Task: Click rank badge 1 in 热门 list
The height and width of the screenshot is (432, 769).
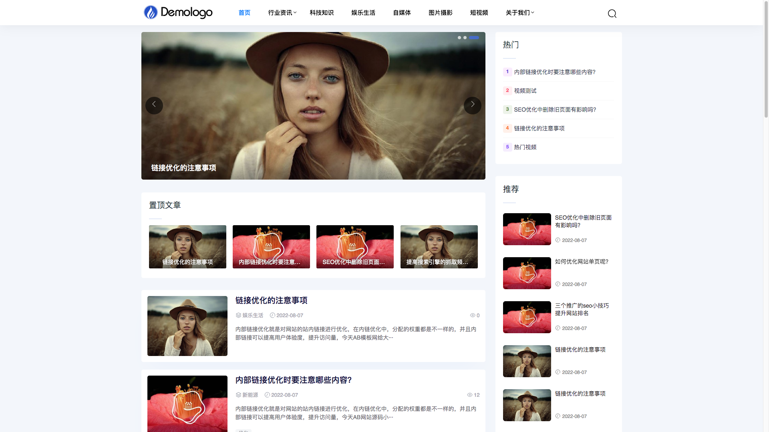Action: (x=507, y=72)
